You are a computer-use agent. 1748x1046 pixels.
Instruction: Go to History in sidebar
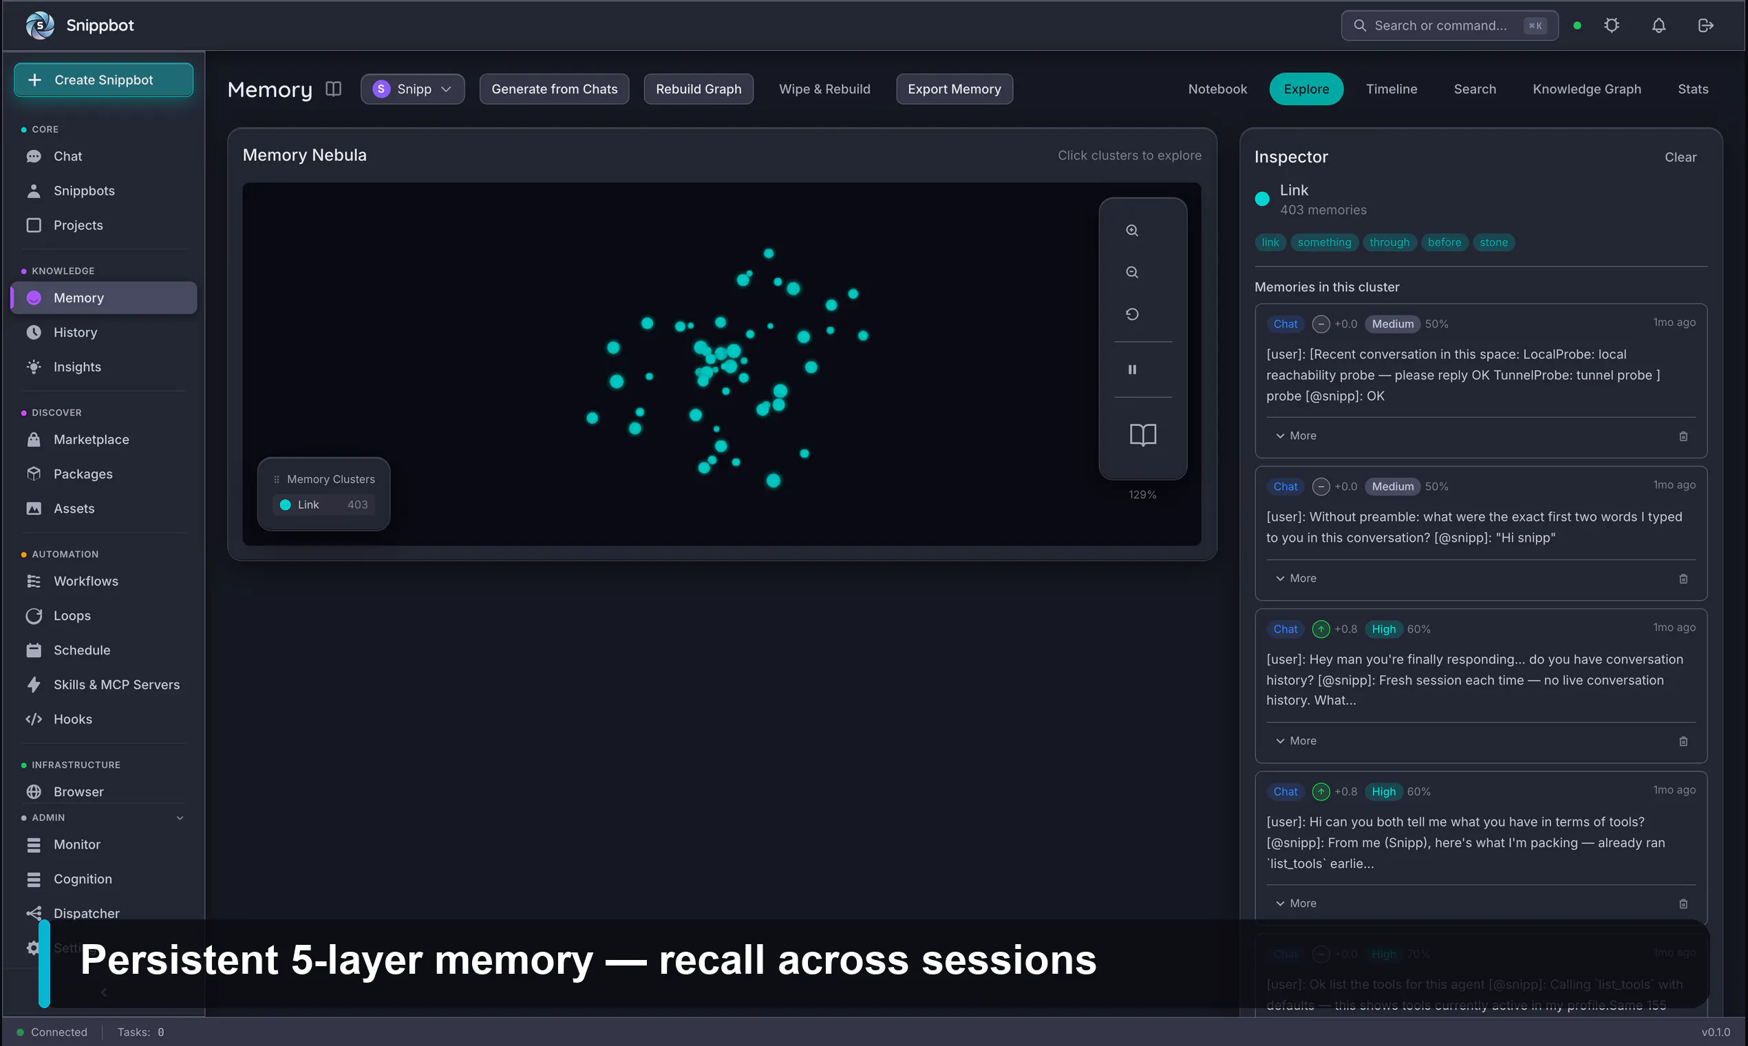coord(104,332)
